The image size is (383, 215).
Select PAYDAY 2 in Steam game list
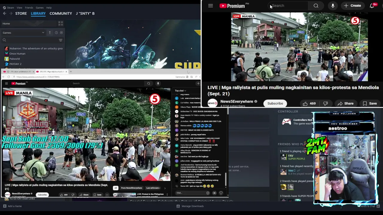[13, 64]
